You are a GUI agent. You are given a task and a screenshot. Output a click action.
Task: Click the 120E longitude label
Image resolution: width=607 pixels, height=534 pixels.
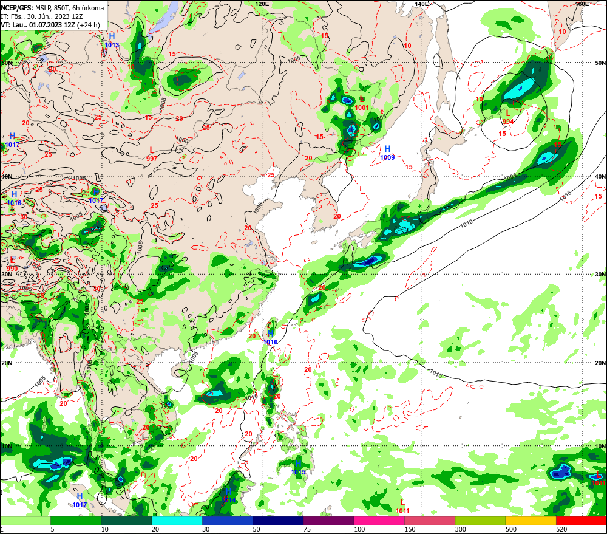[x=262, y=4]
